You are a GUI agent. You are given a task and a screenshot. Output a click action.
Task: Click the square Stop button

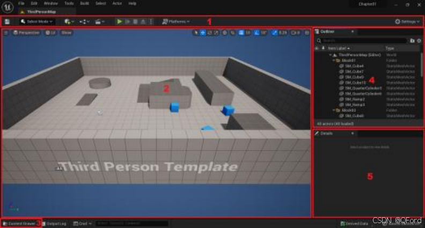pos(135,21)
